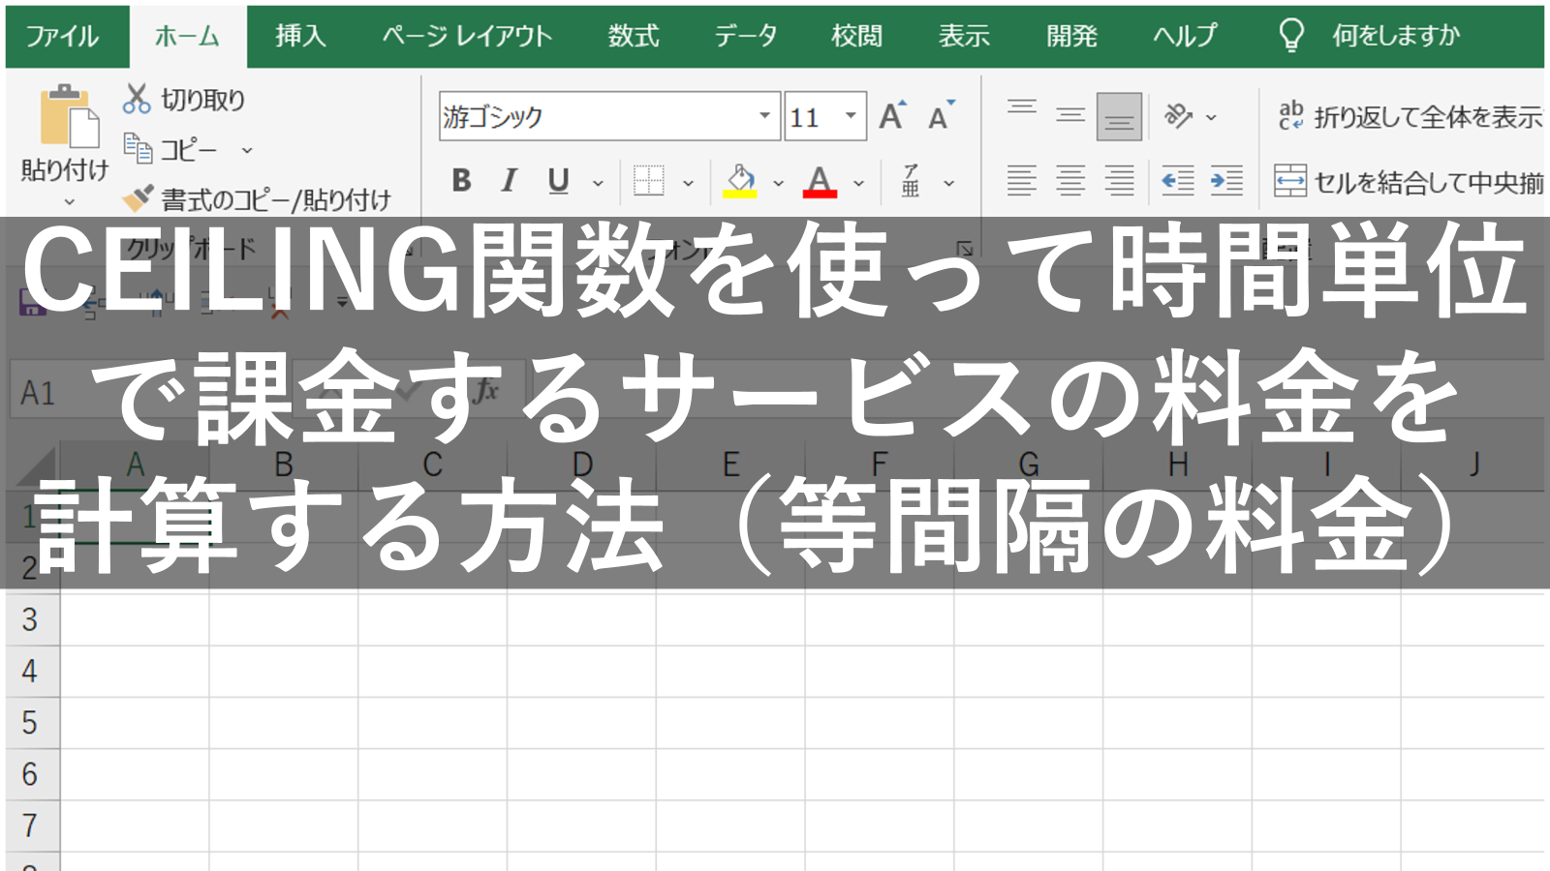Click the Borders icon
The width and height of the screenshot is (1550, 871).
click(x=649, y=180)
